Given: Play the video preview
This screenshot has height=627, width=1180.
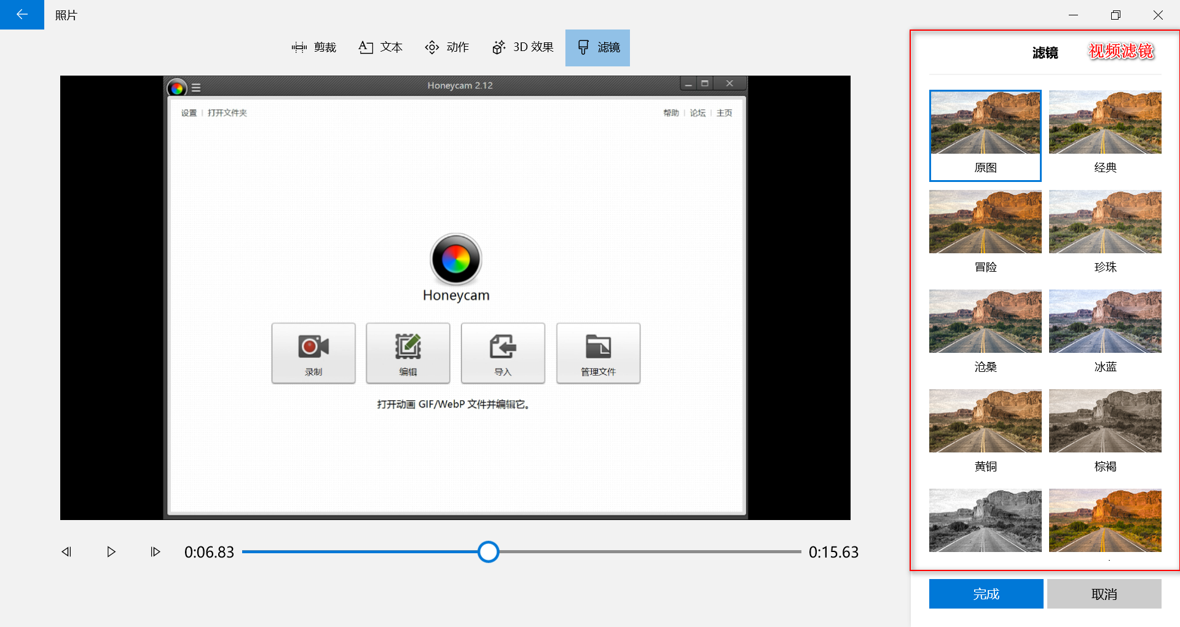Looking at the screenshot, I should [x=111, y=552].
